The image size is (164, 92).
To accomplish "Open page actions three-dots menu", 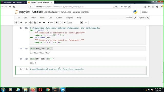I will click(122, 7).
